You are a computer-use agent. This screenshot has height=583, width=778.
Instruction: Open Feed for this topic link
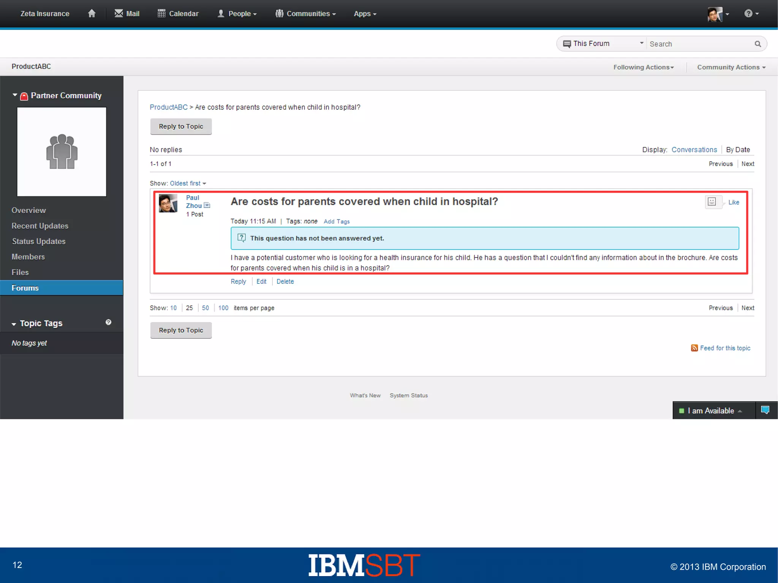coord(725,348)
